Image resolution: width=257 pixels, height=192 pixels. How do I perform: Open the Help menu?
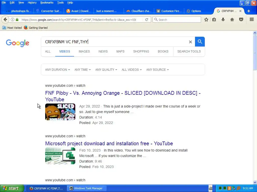(70, 2)
